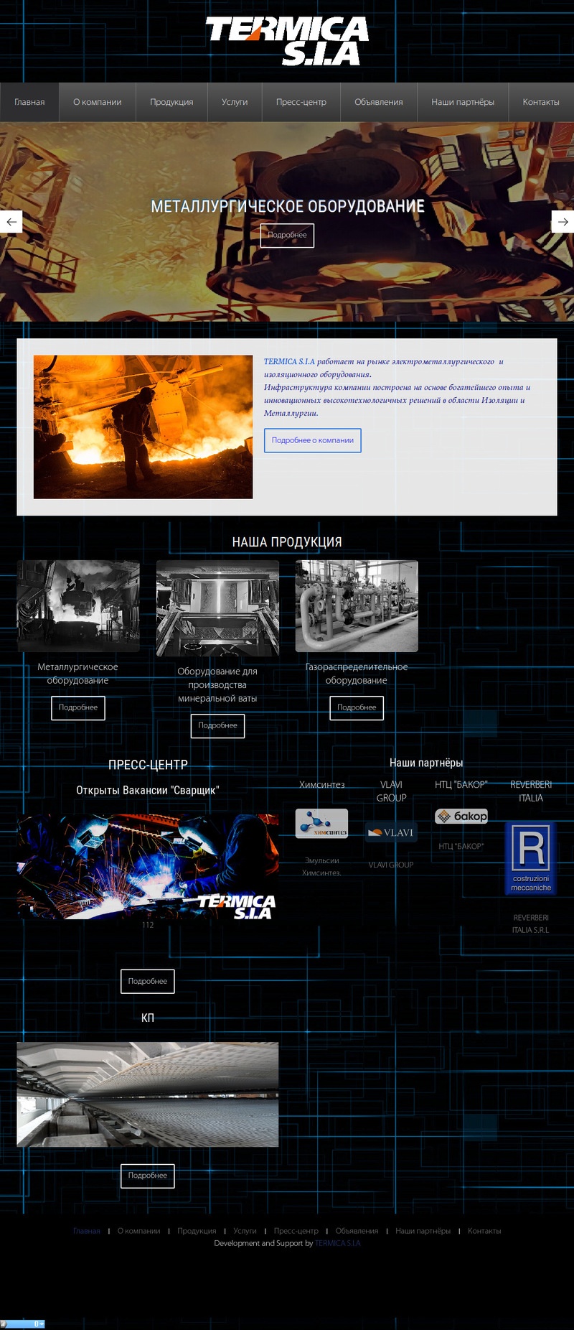Click Подробнее button on hero banner

click(x=287, y=236)
